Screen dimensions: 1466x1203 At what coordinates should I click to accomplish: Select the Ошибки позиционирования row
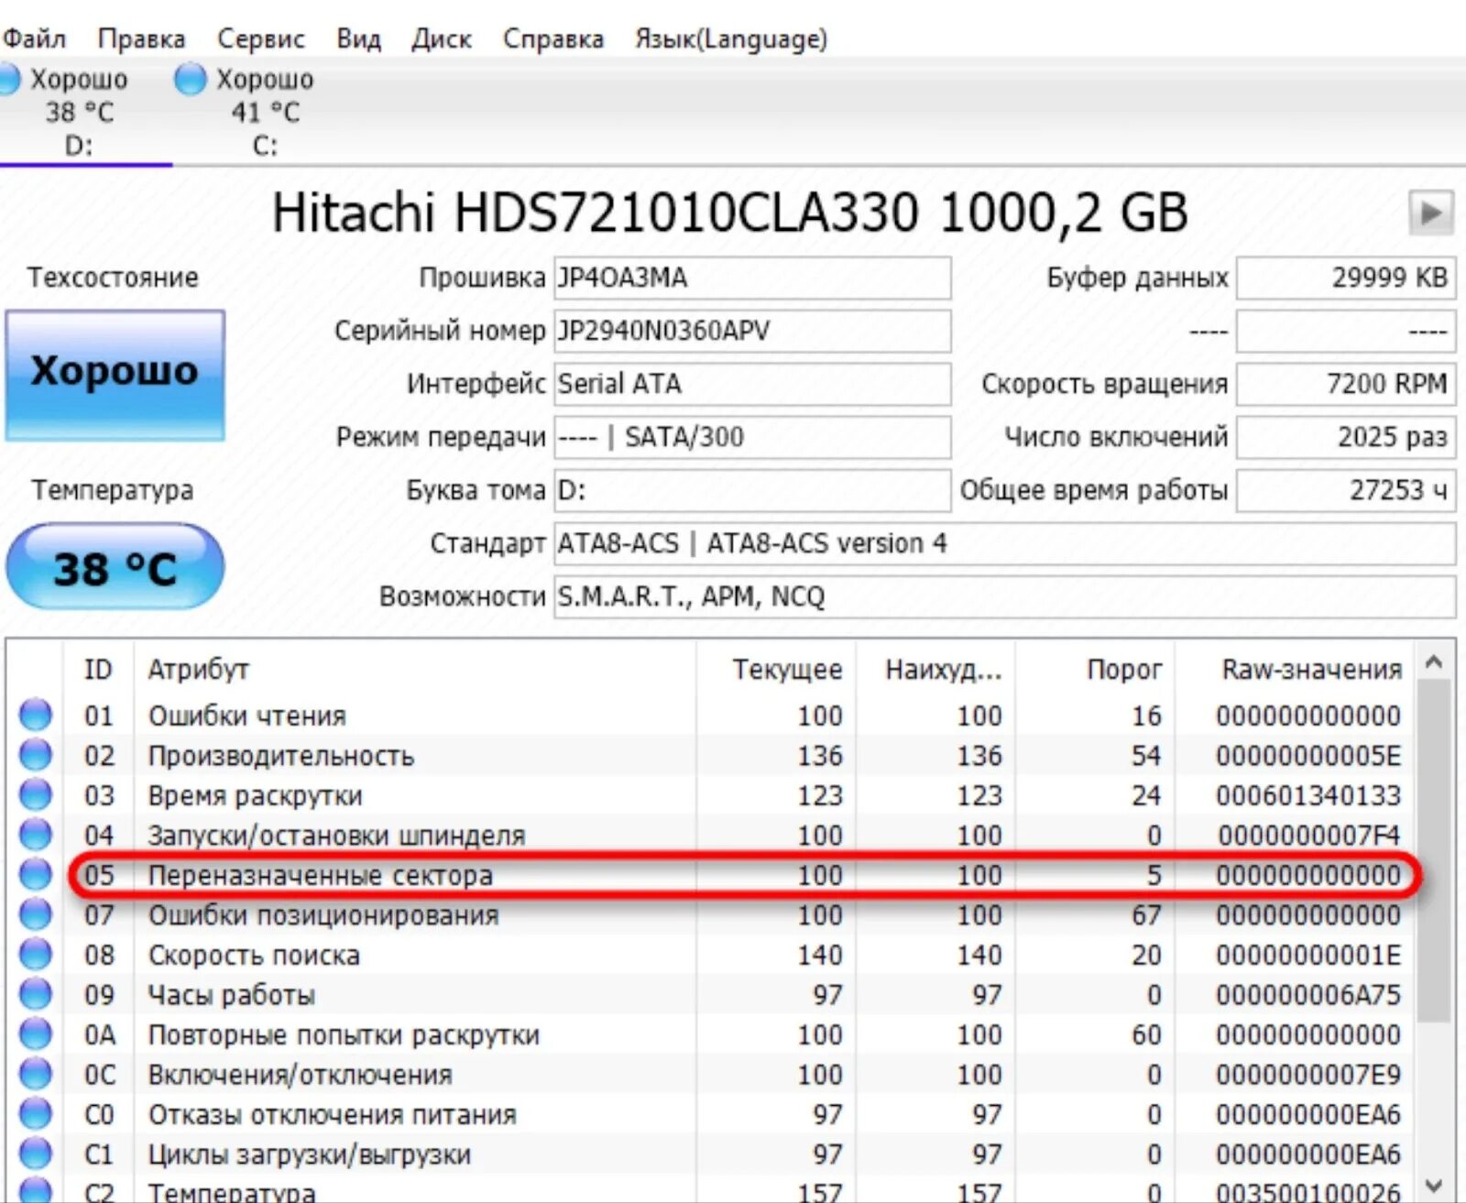pos(712,914)
